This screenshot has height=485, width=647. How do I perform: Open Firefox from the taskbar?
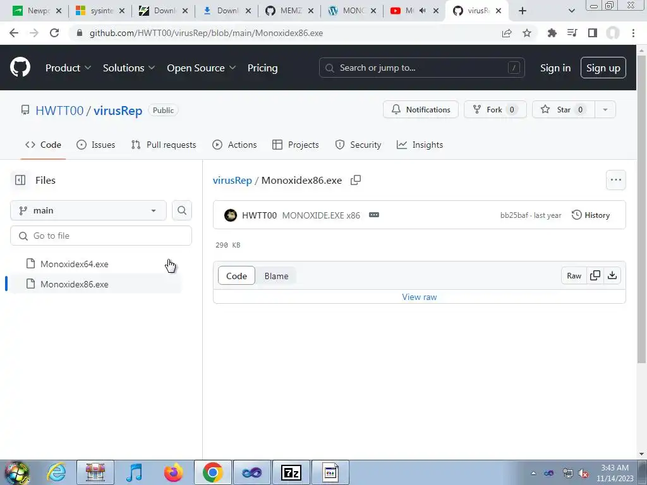pos(173,472)
